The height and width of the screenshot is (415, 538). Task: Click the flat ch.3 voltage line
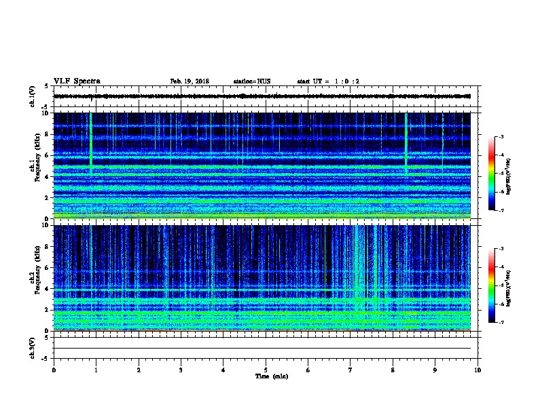(x=262, y=349)
